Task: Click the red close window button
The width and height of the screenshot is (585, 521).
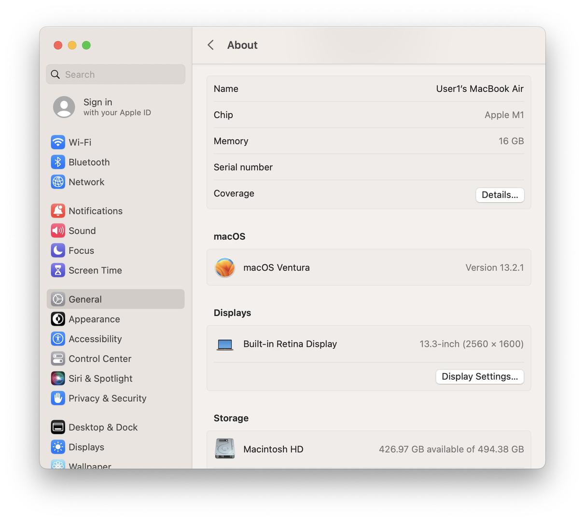Action: point(58,45)
